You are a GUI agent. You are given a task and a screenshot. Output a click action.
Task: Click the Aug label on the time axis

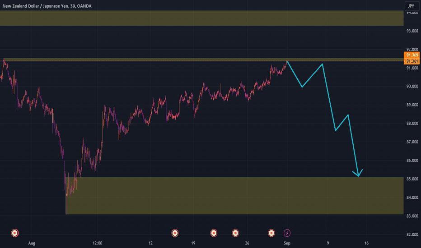(x=32, y=243)
